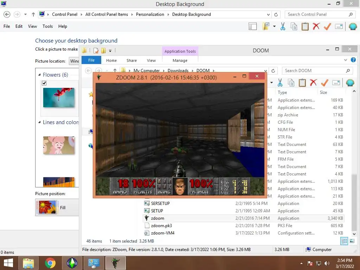The width and height of the screenshot is (360, 270).
Task: Collapse the Lines and colors group
Action: [x=39, y=122]
